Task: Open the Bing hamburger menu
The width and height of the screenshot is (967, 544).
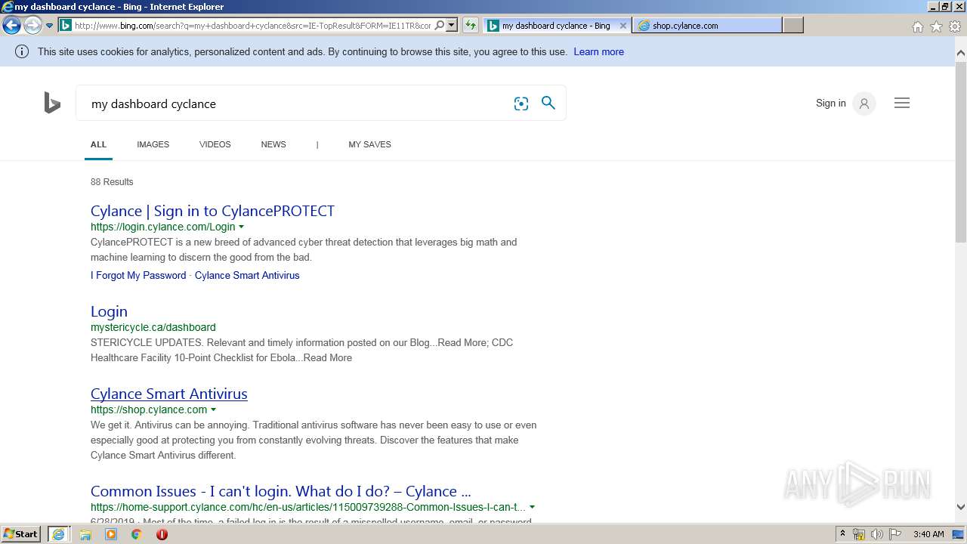Action: click(902, 103)
